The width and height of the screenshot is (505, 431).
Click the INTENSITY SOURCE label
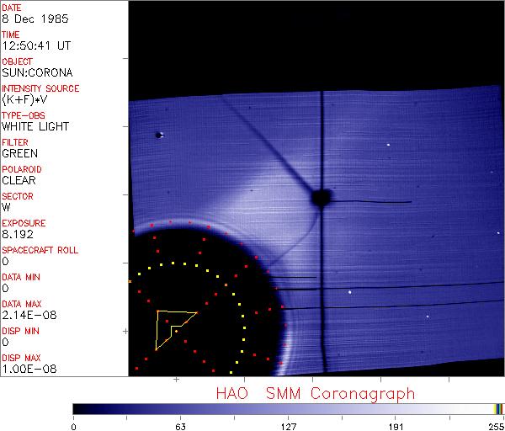tap(40, 88)
